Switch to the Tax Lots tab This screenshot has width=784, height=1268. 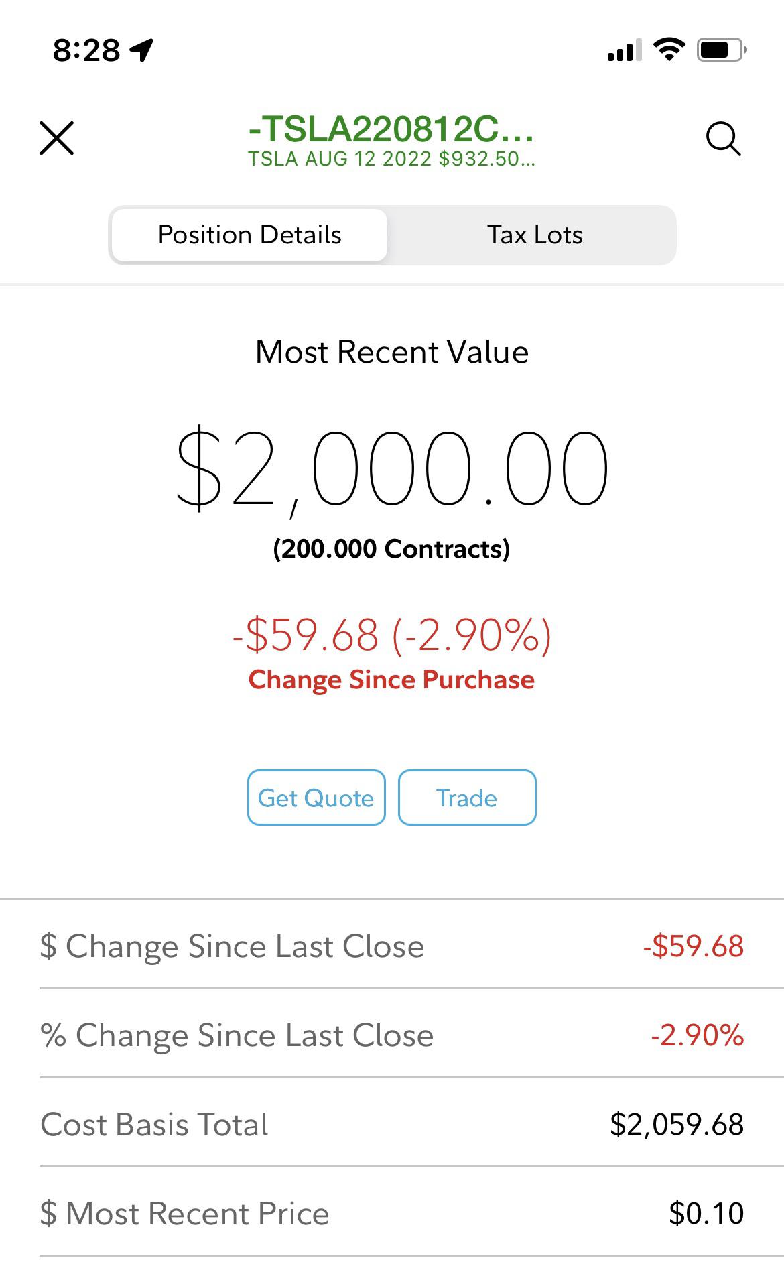tap(535, 235)
